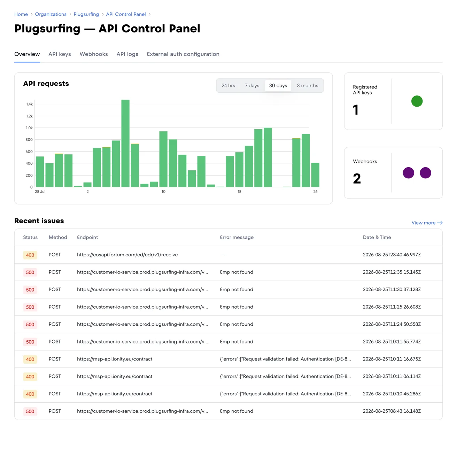Click the POST method in the 10:11:55 row
This screenshot has width=457, height=457.
[55, 342]
